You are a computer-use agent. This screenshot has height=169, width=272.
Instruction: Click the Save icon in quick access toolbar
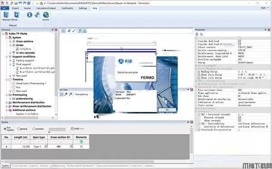16,3
